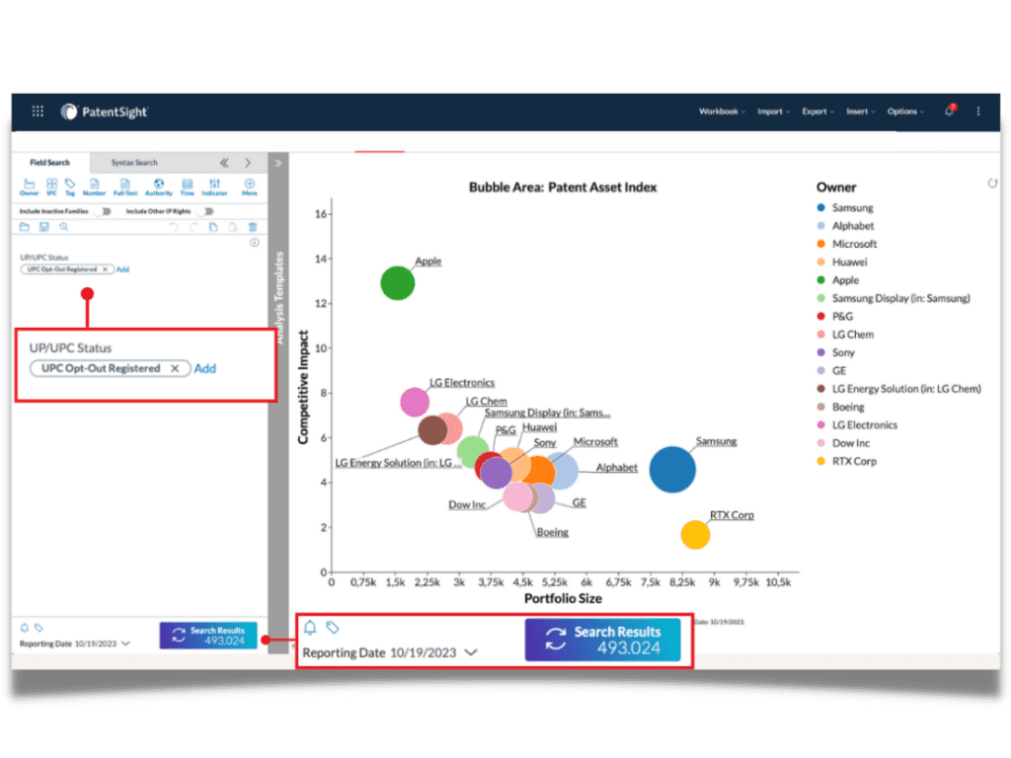Click the green Apple bubble in chart
This screenshot has height=758, width=1011.
pos(397,283)
